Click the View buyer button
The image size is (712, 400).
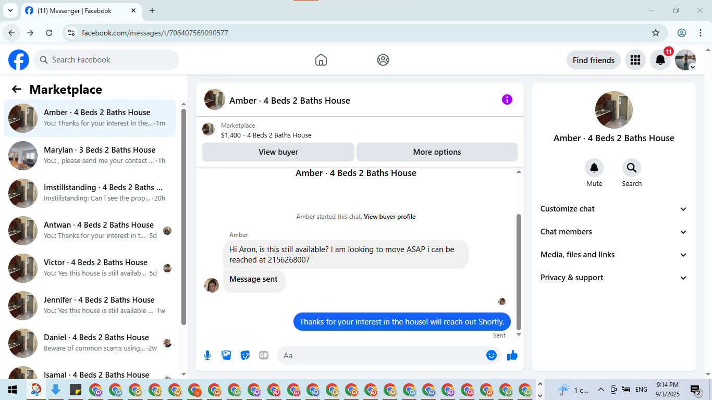(278, 152)
